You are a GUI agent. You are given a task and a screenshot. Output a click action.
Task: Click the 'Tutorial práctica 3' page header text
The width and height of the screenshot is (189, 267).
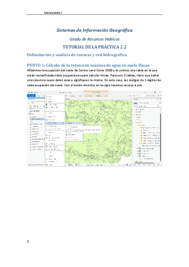click(53, 13)
